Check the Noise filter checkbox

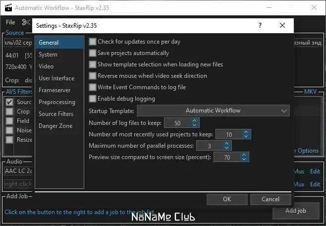[9, 130]
